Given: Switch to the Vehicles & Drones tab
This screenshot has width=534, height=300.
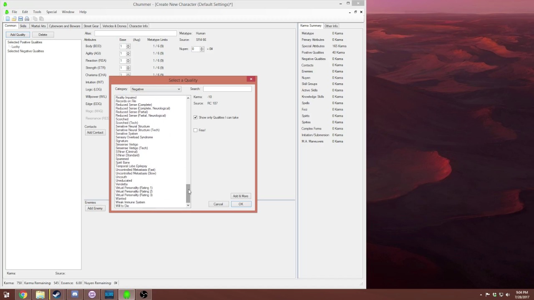Looking at the screenshot, I should (x=114, y=26).
